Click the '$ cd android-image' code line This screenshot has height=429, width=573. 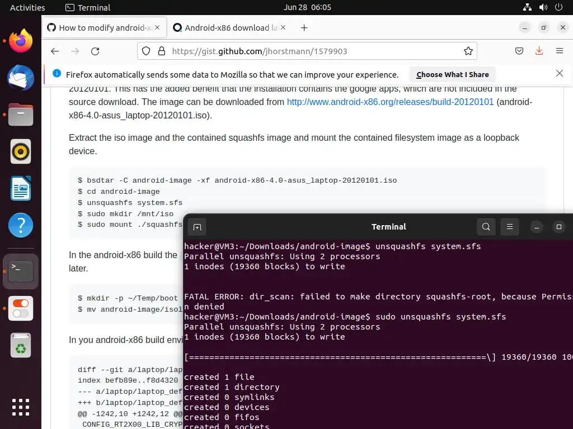point(119,192)
